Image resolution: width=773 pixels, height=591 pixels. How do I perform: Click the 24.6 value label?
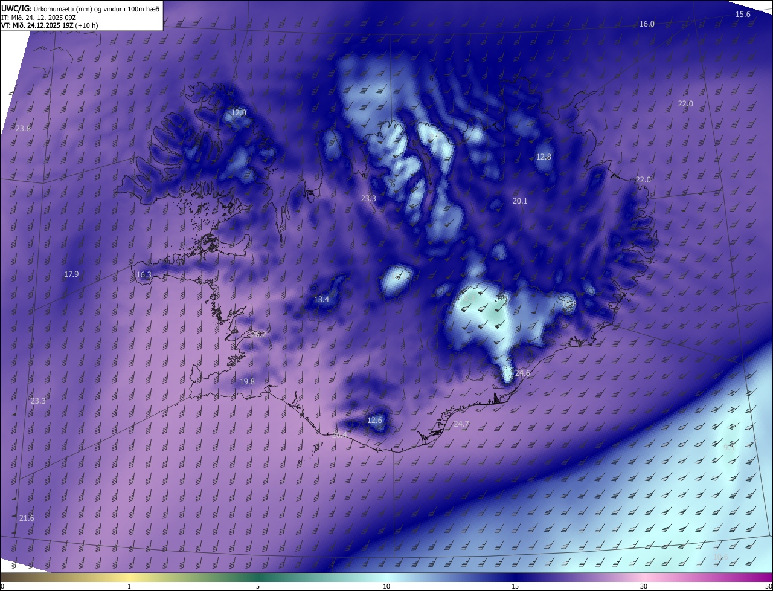pyautogui.click(x=522, y=373)
